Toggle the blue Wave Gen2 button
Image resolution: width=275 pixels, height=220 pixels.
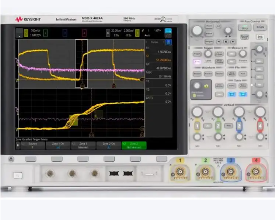(243, 94)
